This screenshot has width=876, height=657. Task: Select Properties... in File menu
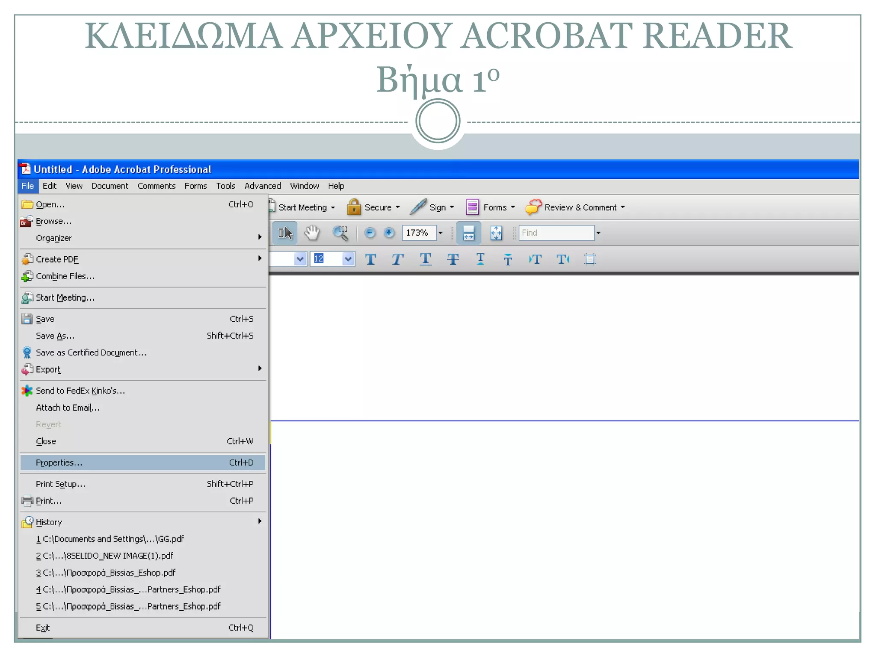pos(143,463)
